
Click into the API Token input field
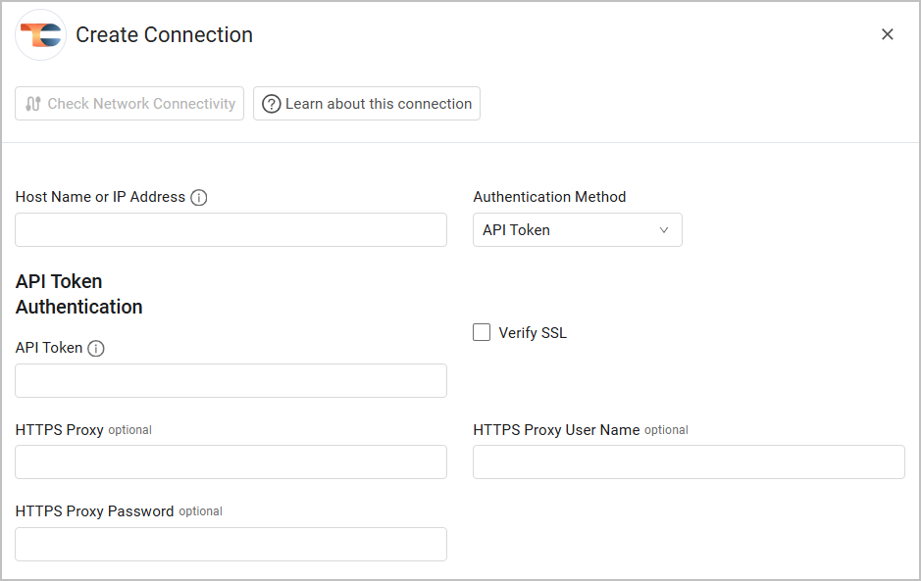[x=230, y=380]
